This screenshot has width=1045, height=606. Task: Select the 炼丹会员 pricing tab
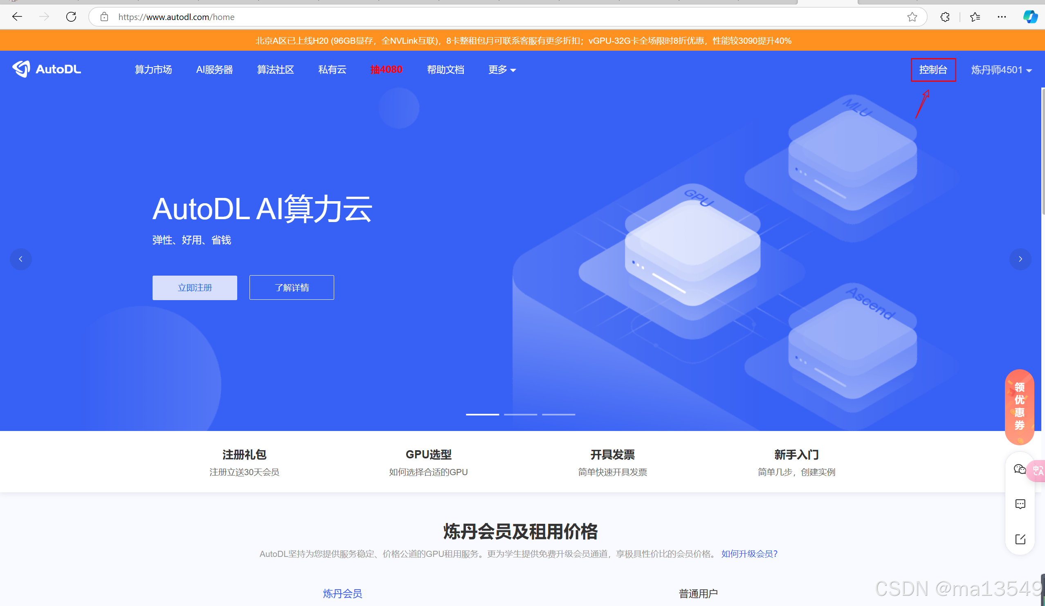click(342, 594)
